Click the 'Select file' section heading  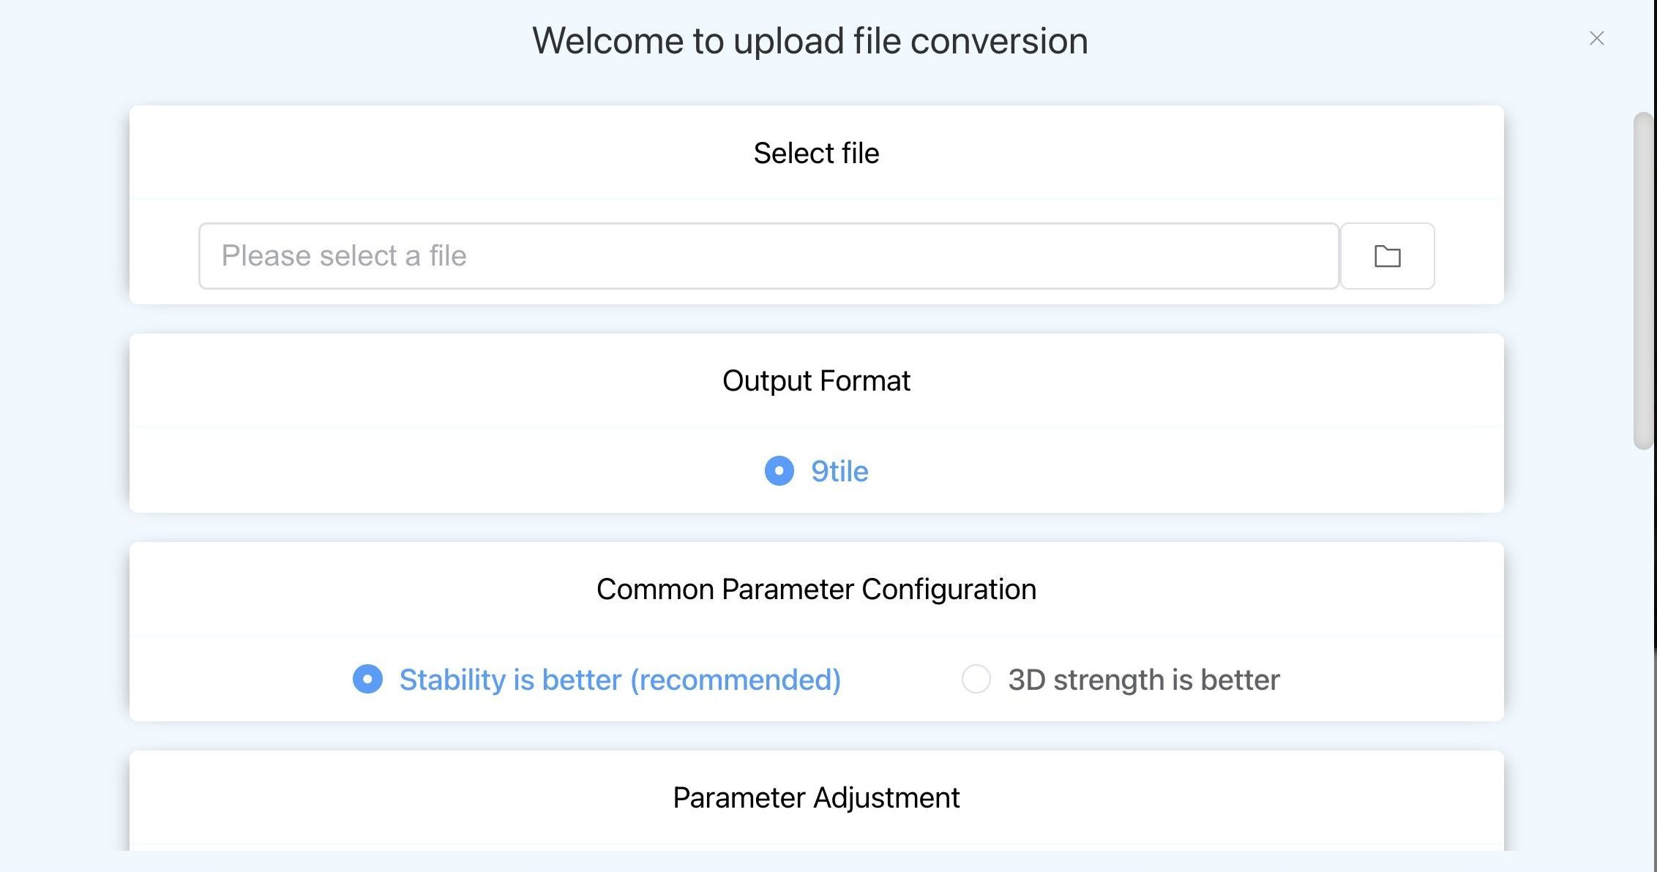tap(816, 153)
